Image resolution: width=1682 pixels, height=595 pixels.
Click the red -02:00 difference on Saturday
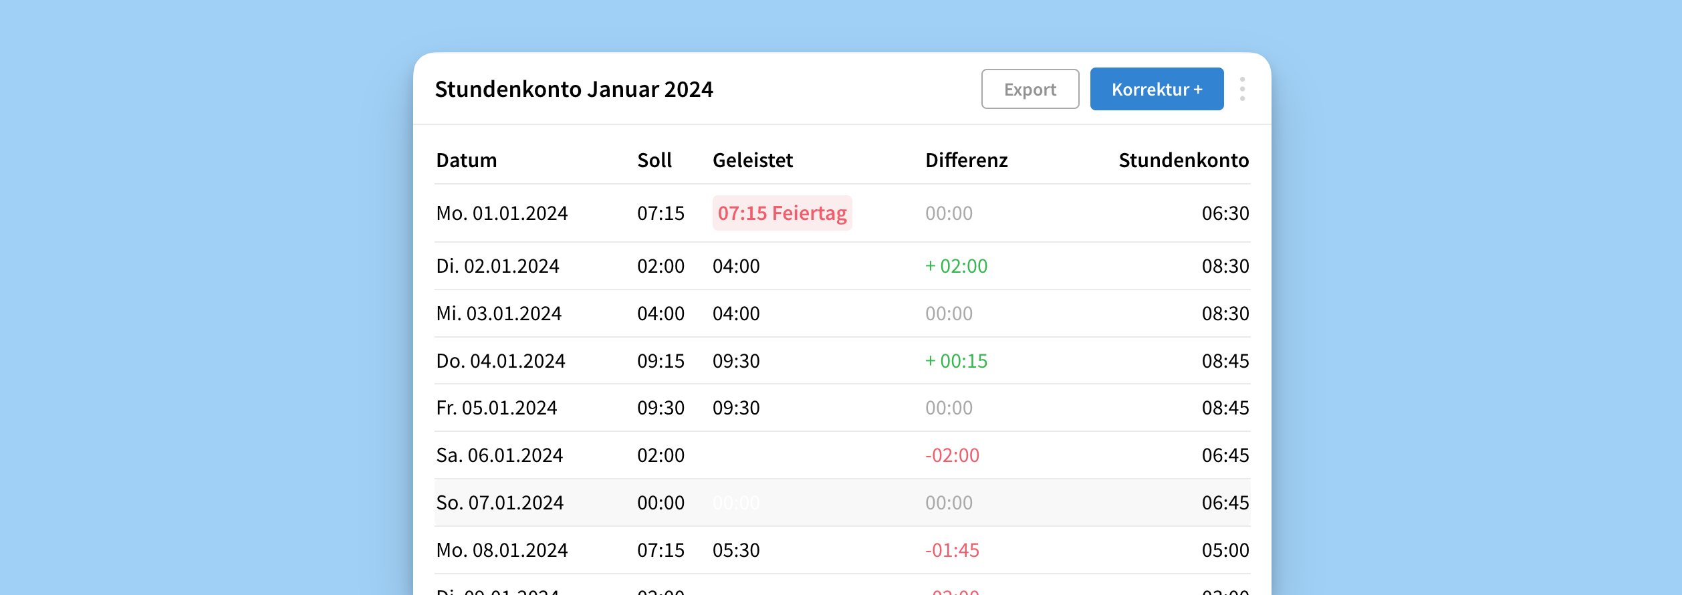point(952,455)
